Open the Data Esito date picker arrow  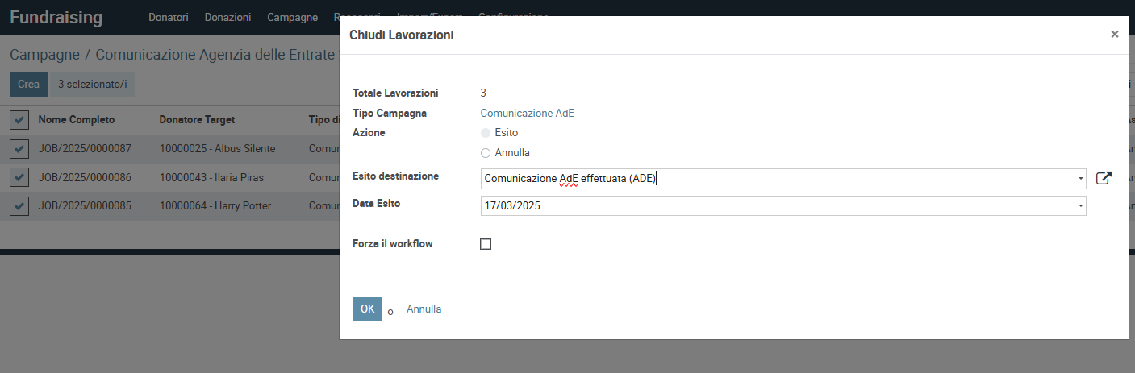click(1080, 206)
